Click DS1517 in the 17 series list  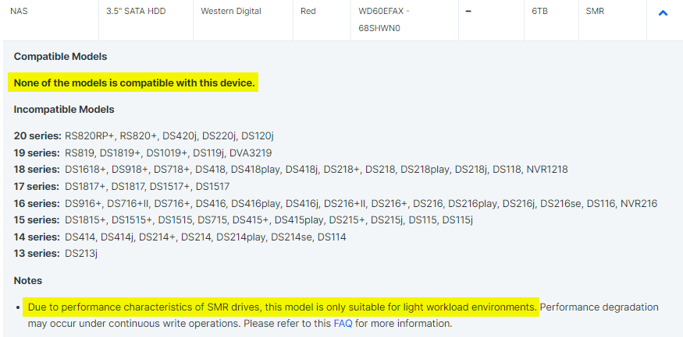[x=212, y=187]
